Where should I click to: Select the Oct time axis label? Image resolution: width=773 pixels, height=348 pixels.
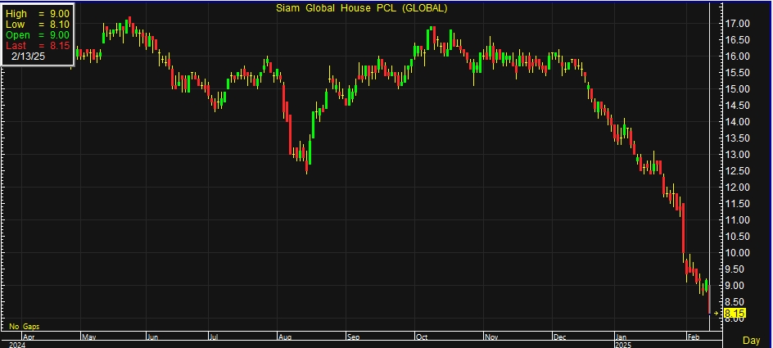422,336
